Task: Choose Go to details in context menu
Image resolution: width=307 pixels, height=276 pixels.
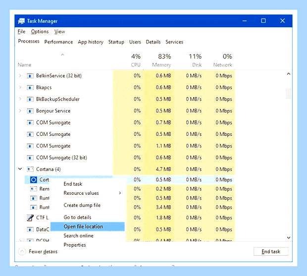Action: (87, 217)
